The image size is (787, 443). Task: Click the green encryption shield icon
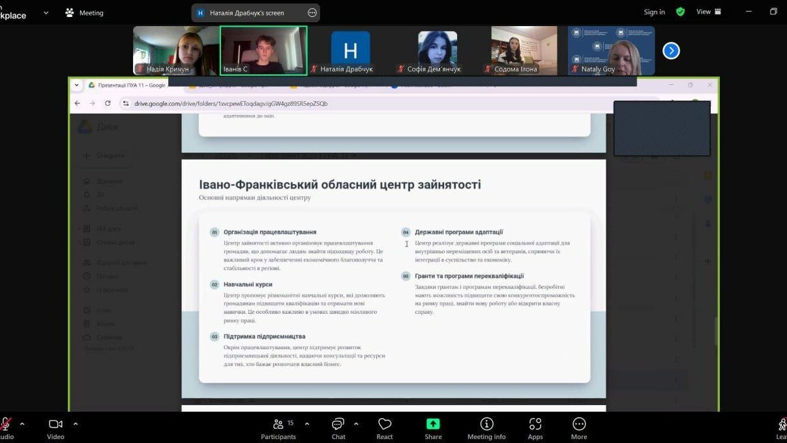680,12
